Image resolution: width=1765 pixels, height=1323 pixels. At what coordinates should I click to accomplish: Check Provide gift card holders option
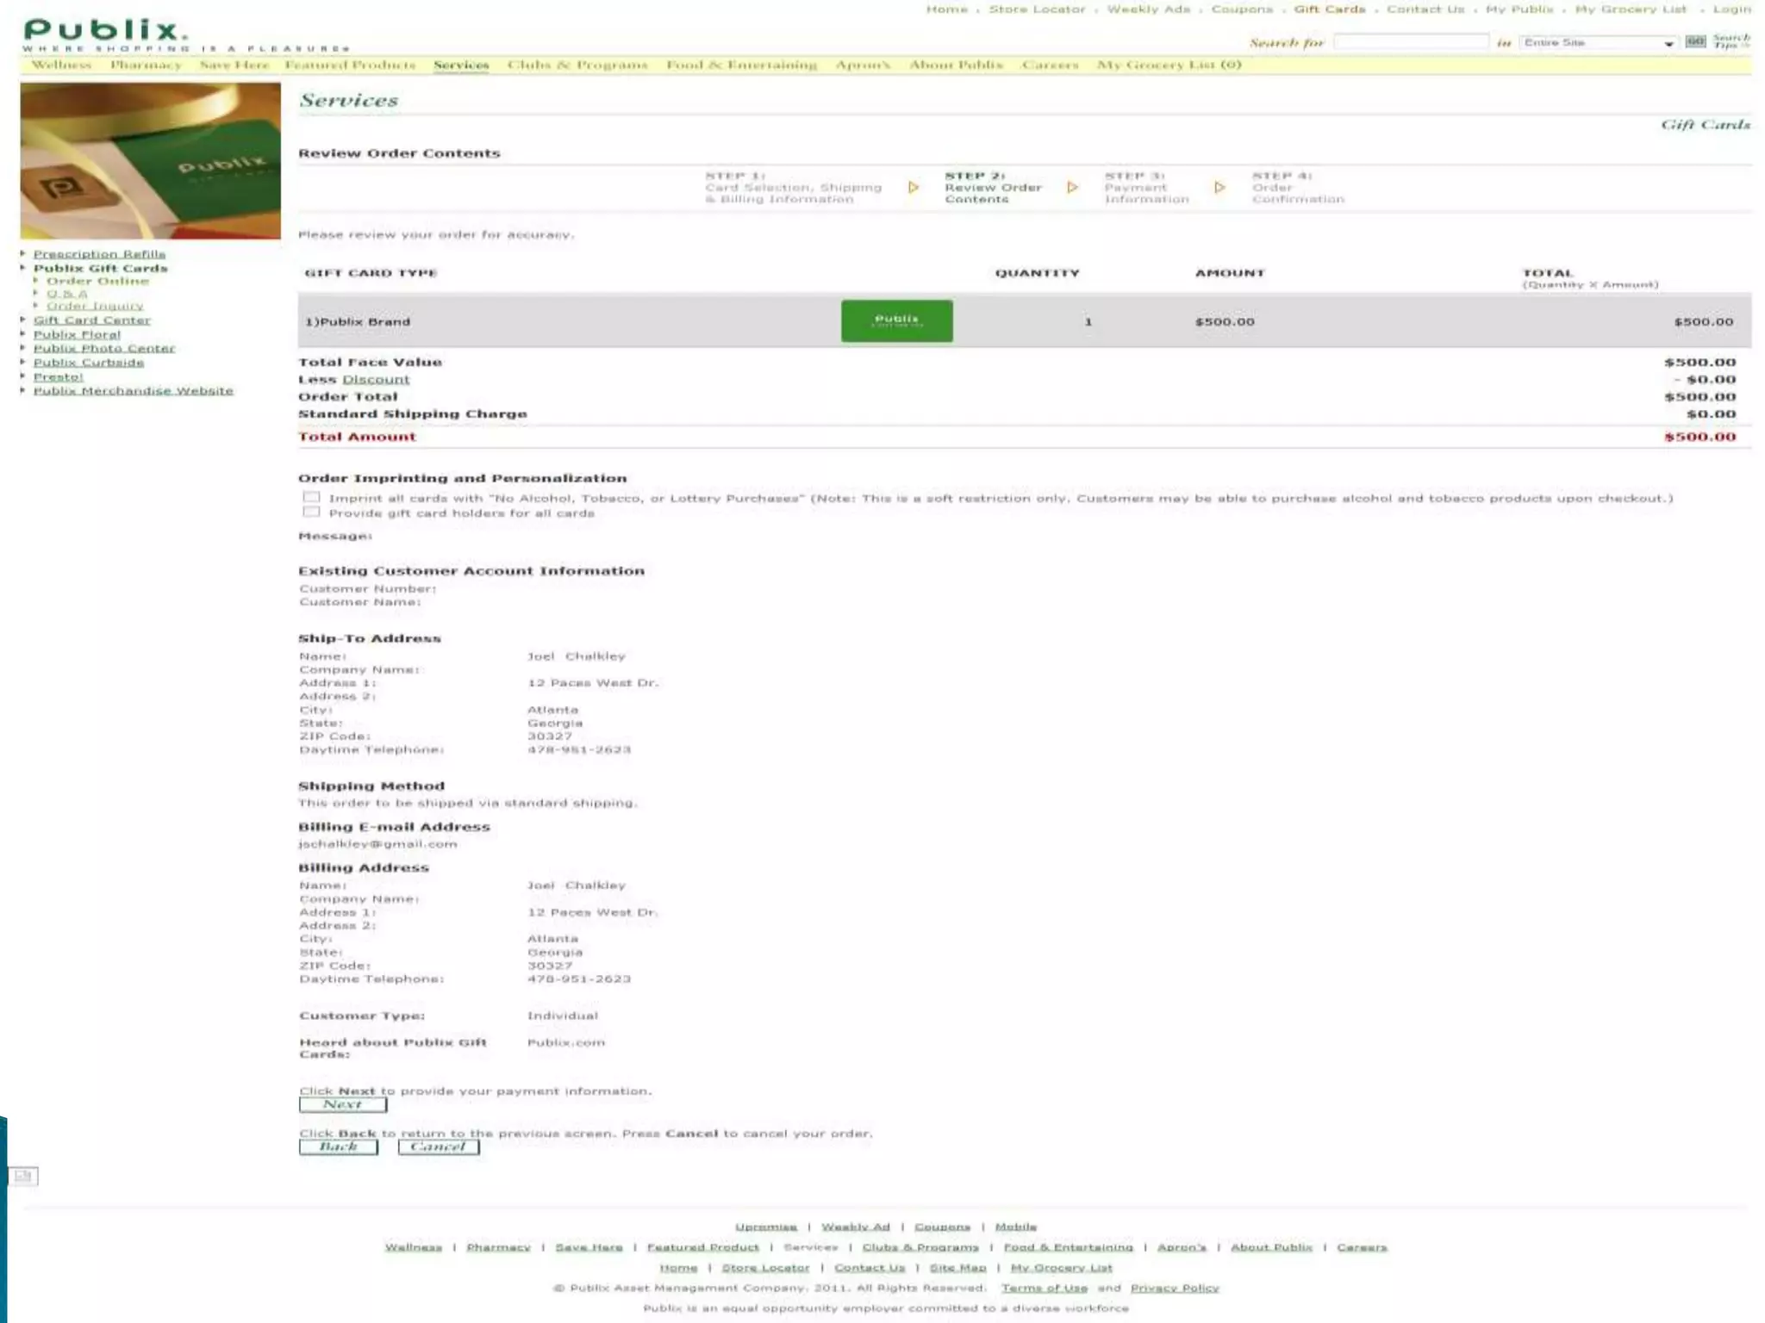pyautogui.click(x=312, y=512)
